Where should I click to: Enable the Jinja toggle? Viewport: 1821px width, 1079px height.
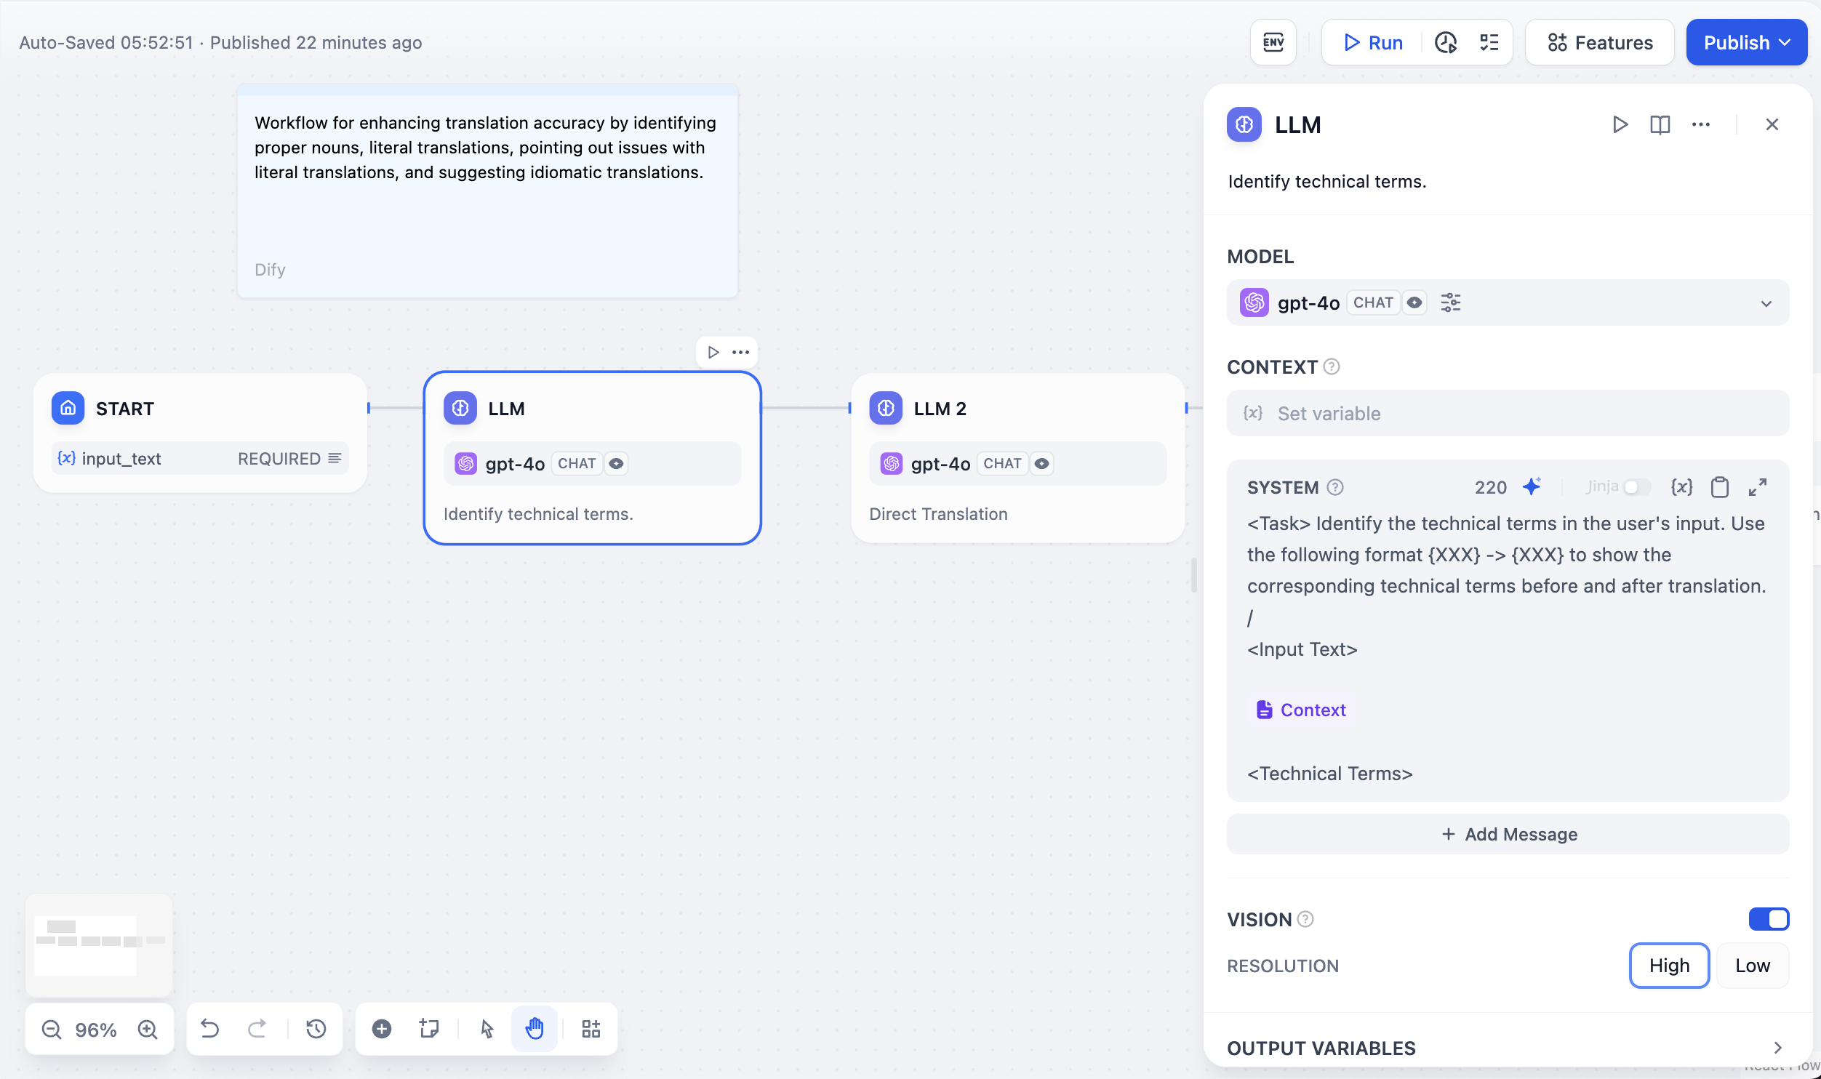(1636, 487)
